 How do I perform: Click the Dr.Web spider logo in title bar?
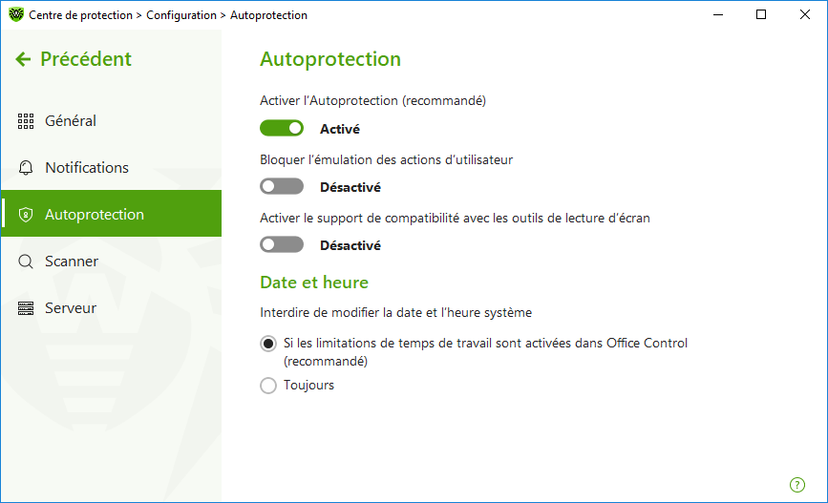click(x=16, y=14)
